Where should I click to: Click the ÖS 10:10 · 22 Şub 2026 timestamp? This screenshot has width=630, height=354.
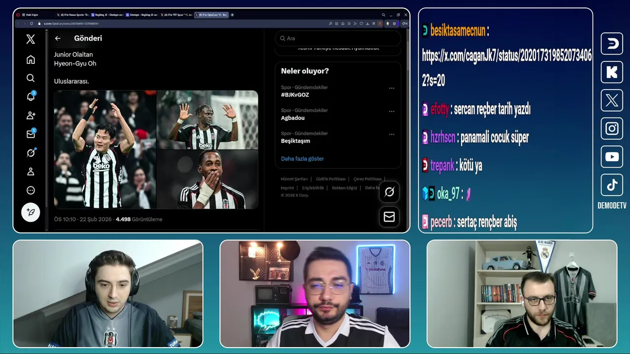(83, 219)
